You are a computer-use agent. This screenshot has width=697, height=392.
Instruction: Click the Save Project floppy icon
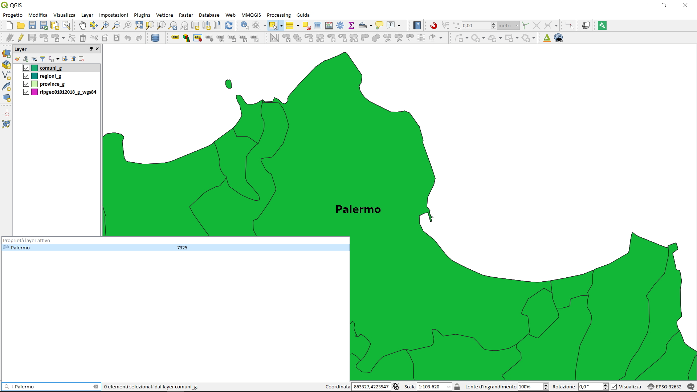point(32,25)
